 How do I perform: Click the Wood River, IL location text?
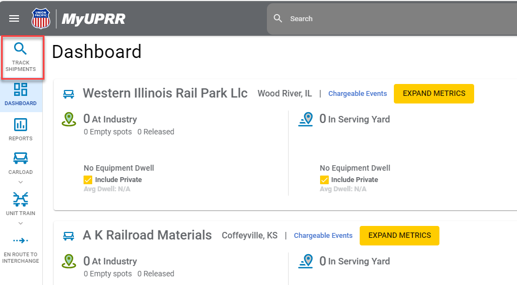(285, 94)
